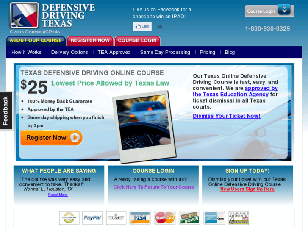Click the polaroid driving photo

point(144,127)
